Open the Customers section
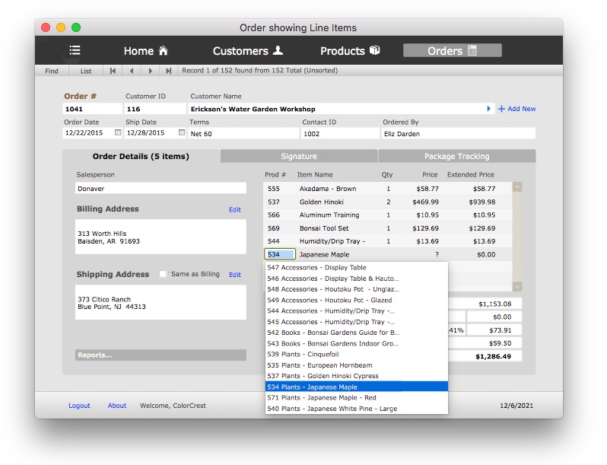 pos(248,51)
